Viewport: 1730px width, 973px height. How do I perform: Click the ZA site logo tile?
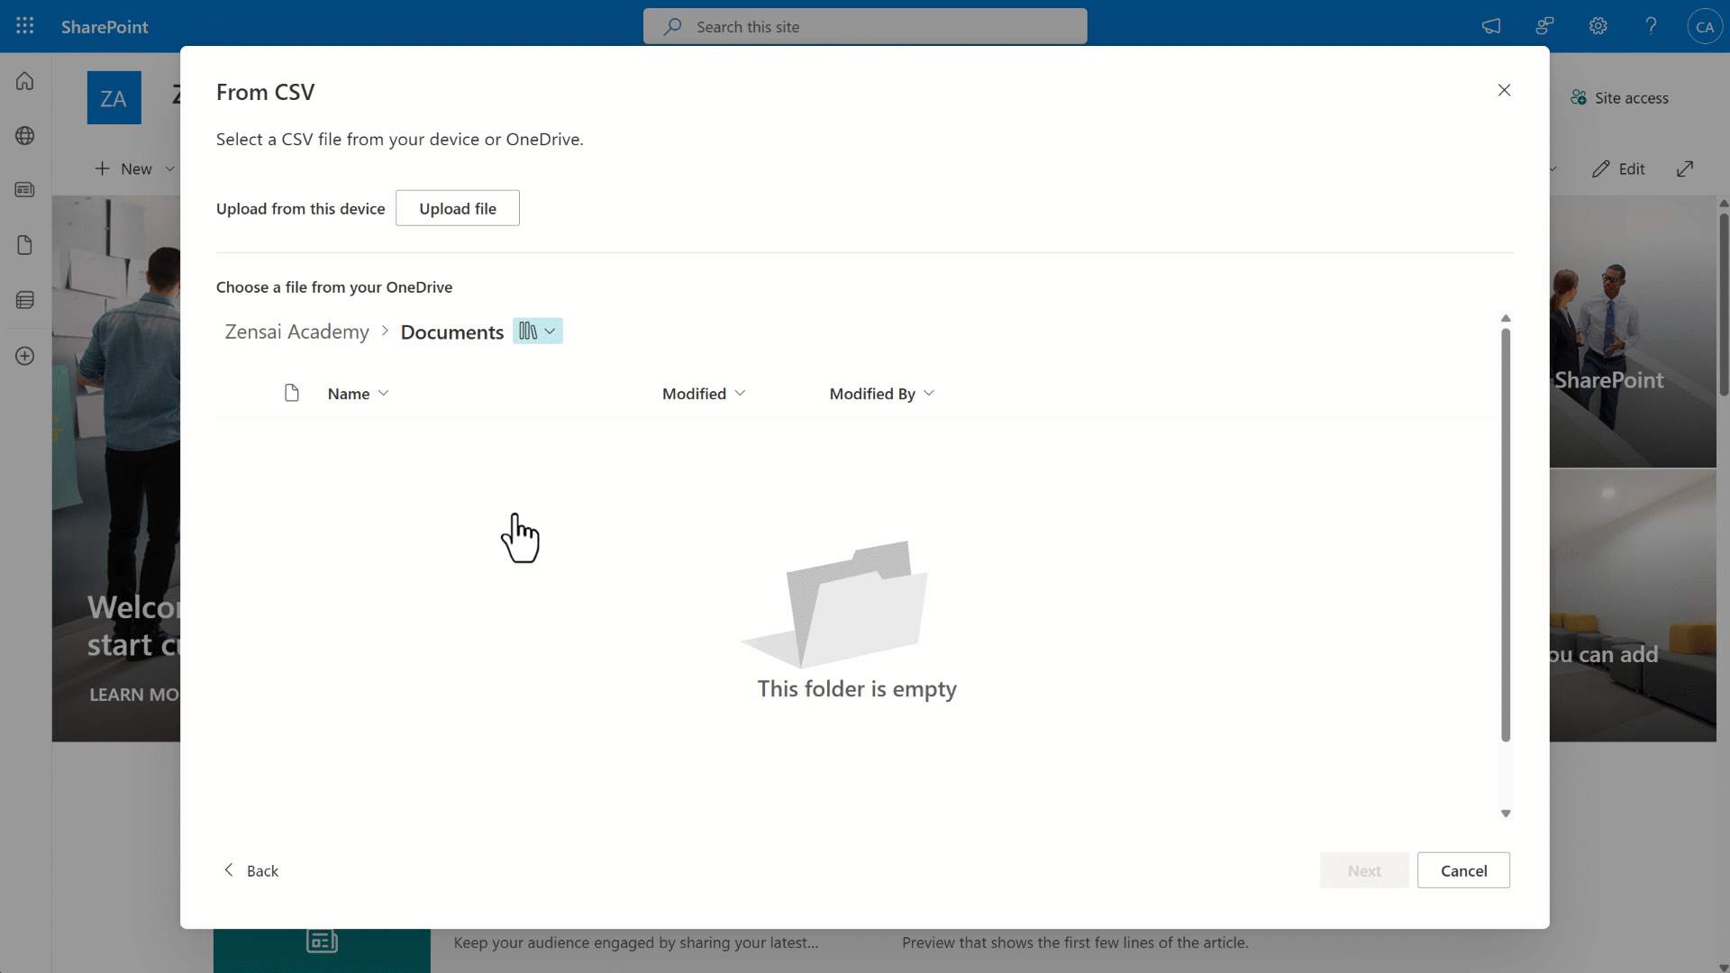tap(114, 97)
